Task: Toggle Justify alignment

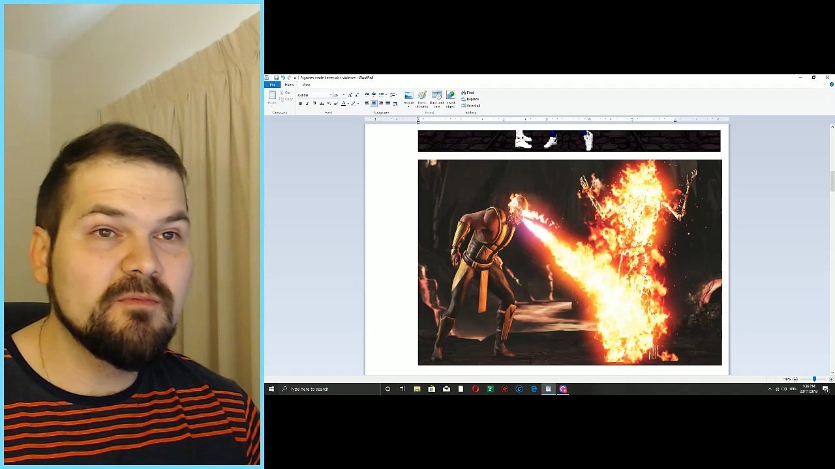Action: coord(388,104)
